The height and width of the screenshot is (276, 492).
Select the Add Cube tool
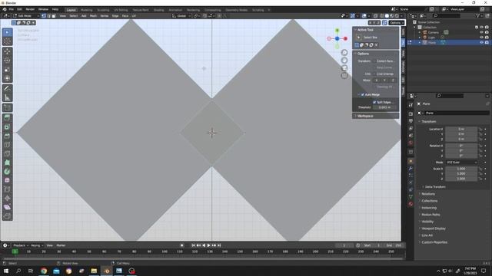7,108
